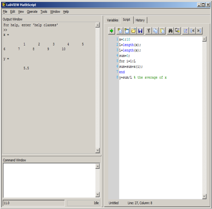Viewport: 212px width, 209px height.
Task: Click script line 'sum=0;'
Action: point(124,56)
